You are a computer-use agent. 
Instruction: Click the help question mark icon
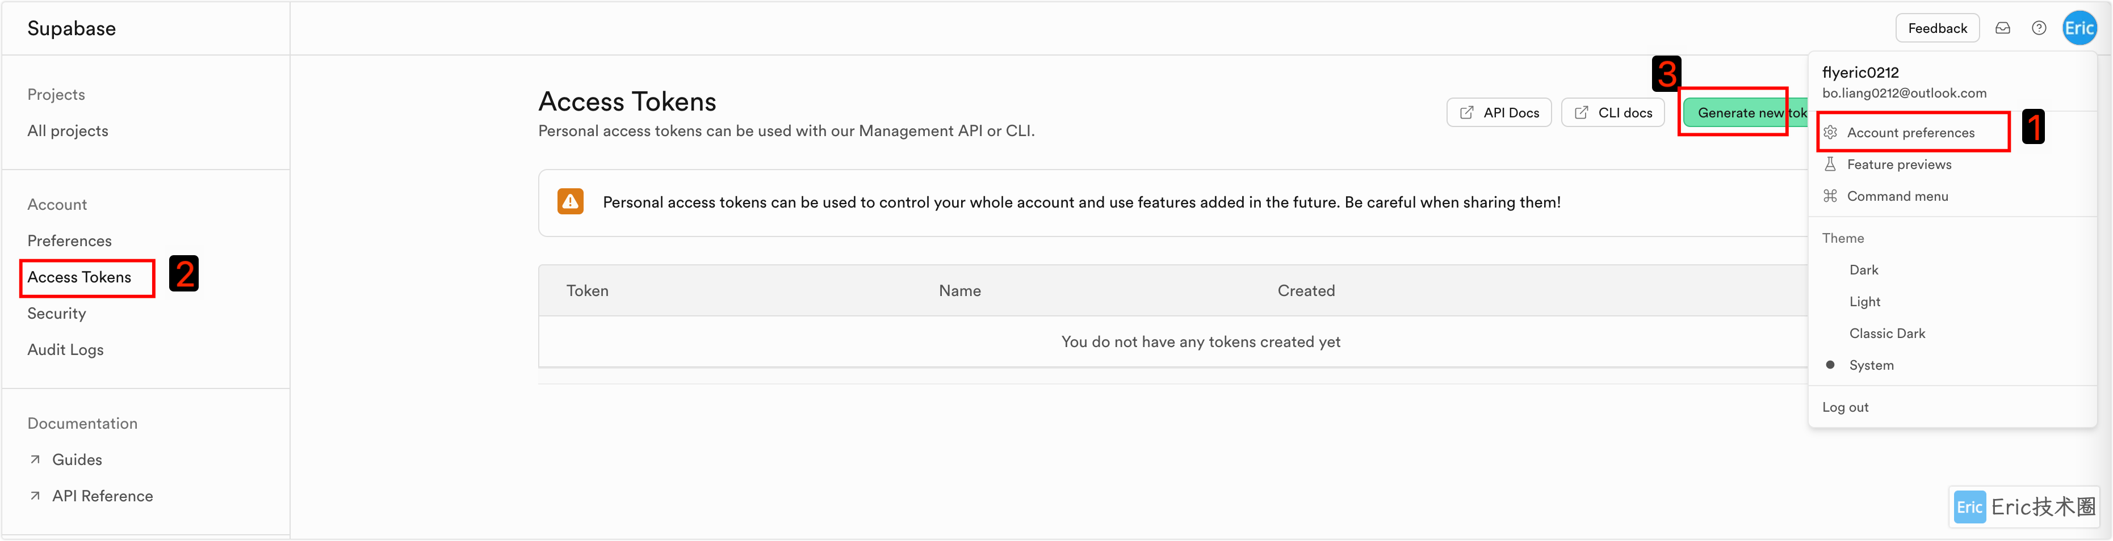pos(2039,28)
